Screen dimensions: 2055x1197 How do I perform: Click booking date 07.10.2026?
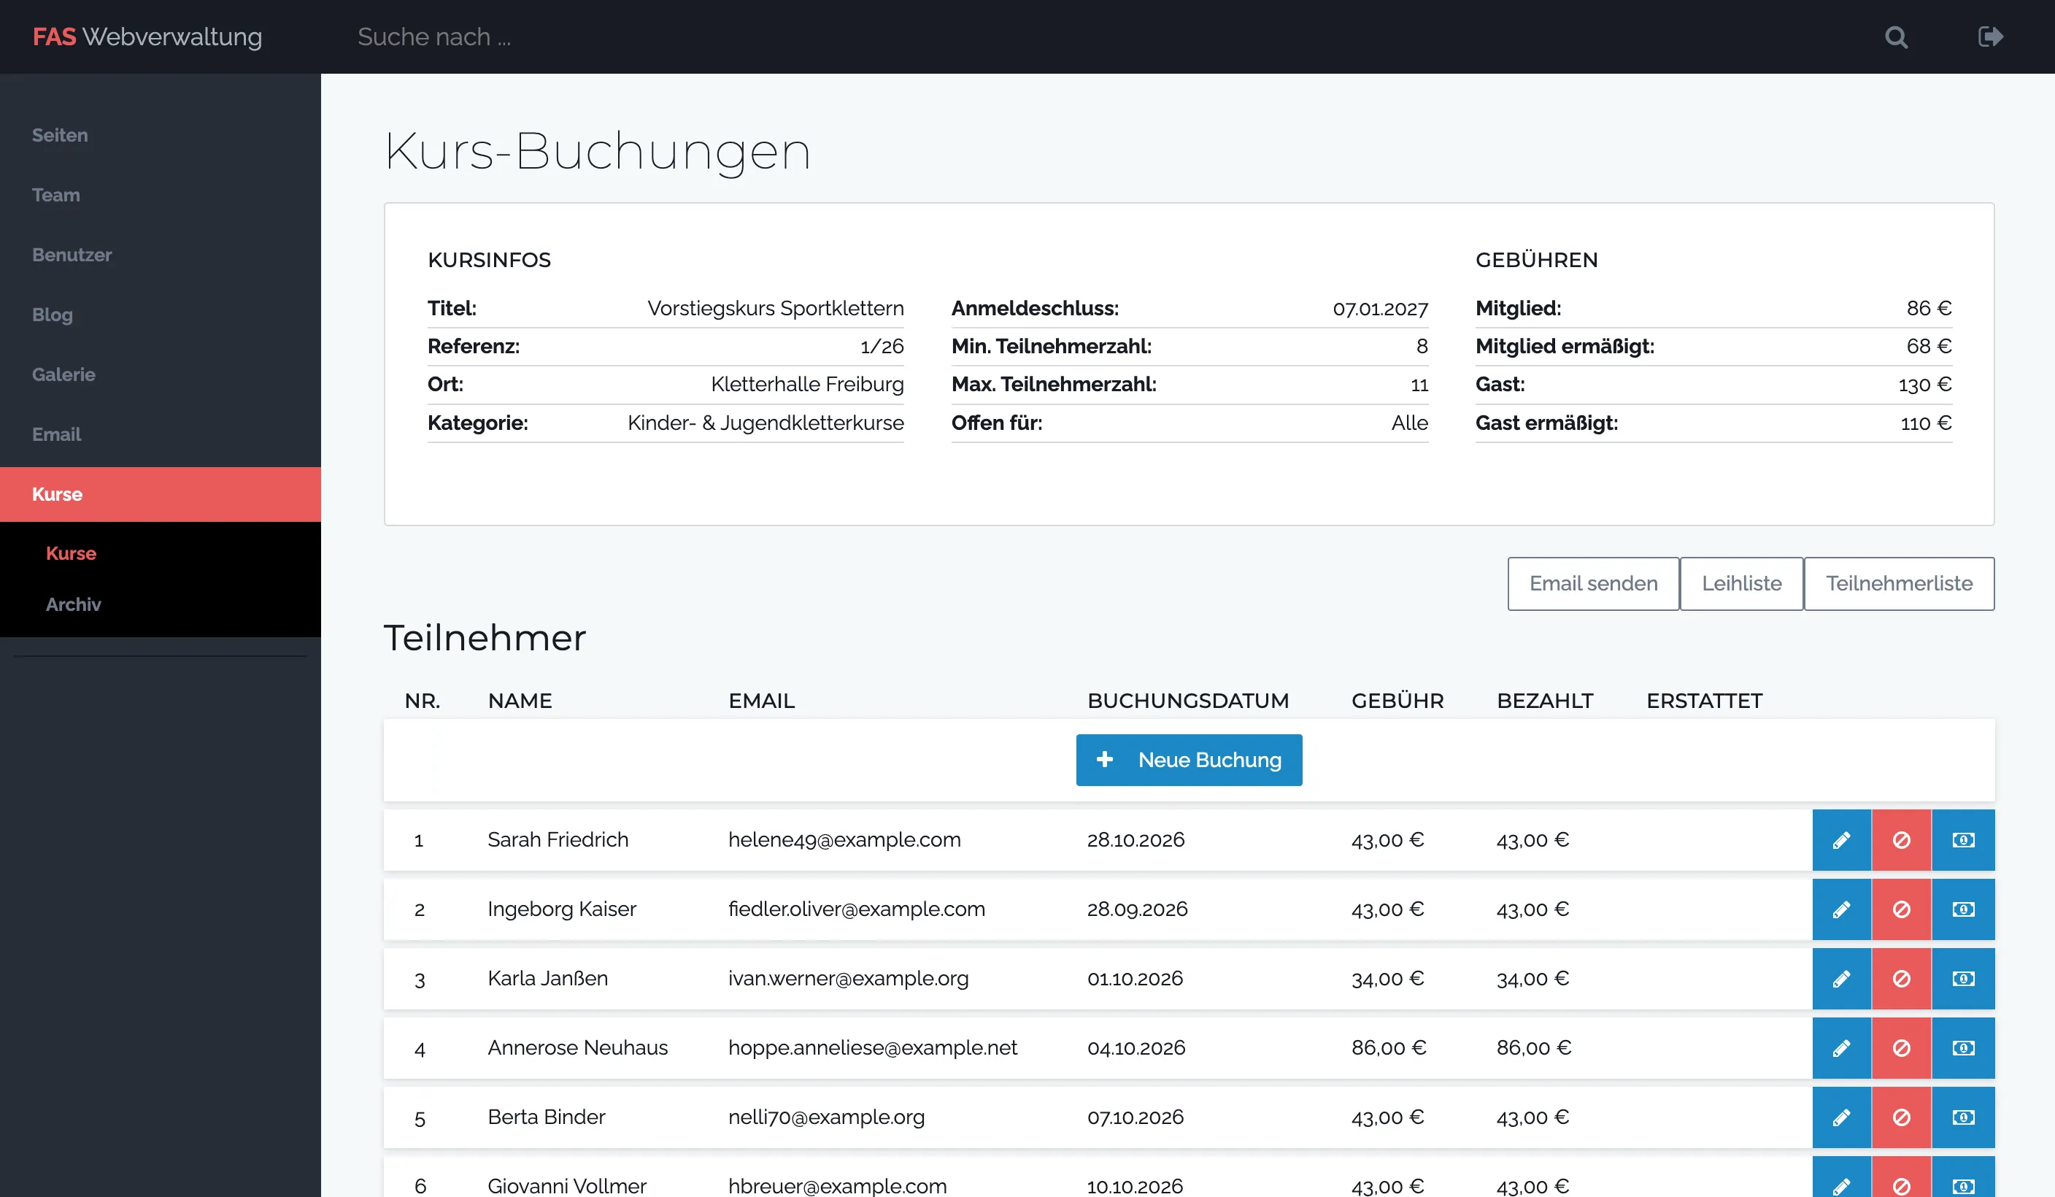(1136, 1117)
